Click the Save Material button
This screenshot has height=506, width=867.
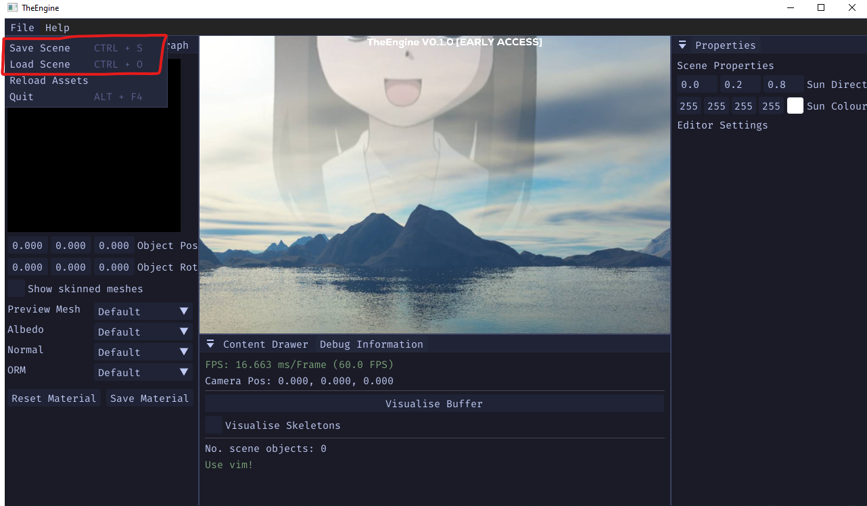(149, 398)
